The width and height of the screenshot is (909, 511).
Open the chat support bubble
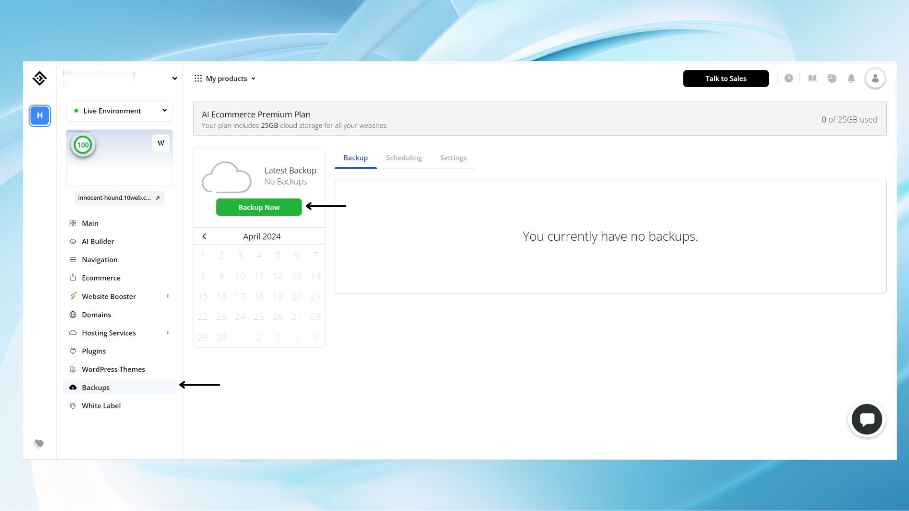(x=866, y=419)
